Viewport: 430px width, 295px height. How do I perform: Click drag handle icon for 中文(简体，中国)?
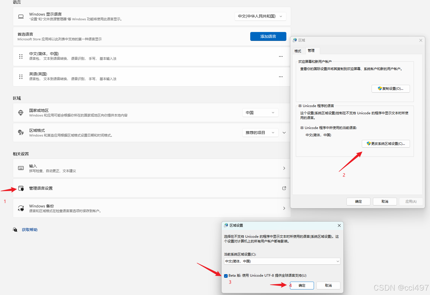coord(21,56)
